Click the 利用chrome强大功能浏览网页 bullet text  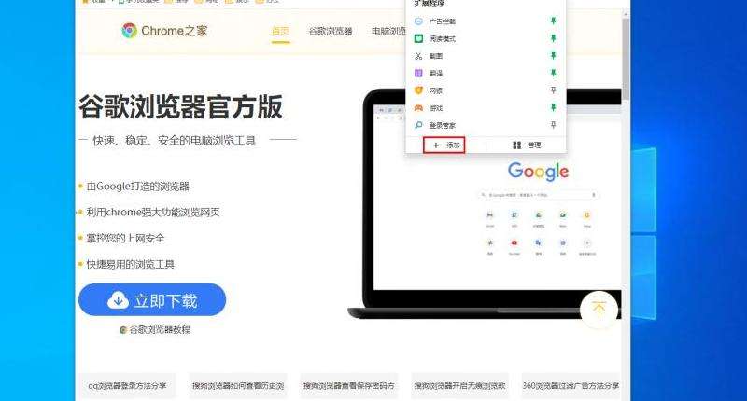click(153, 212)
